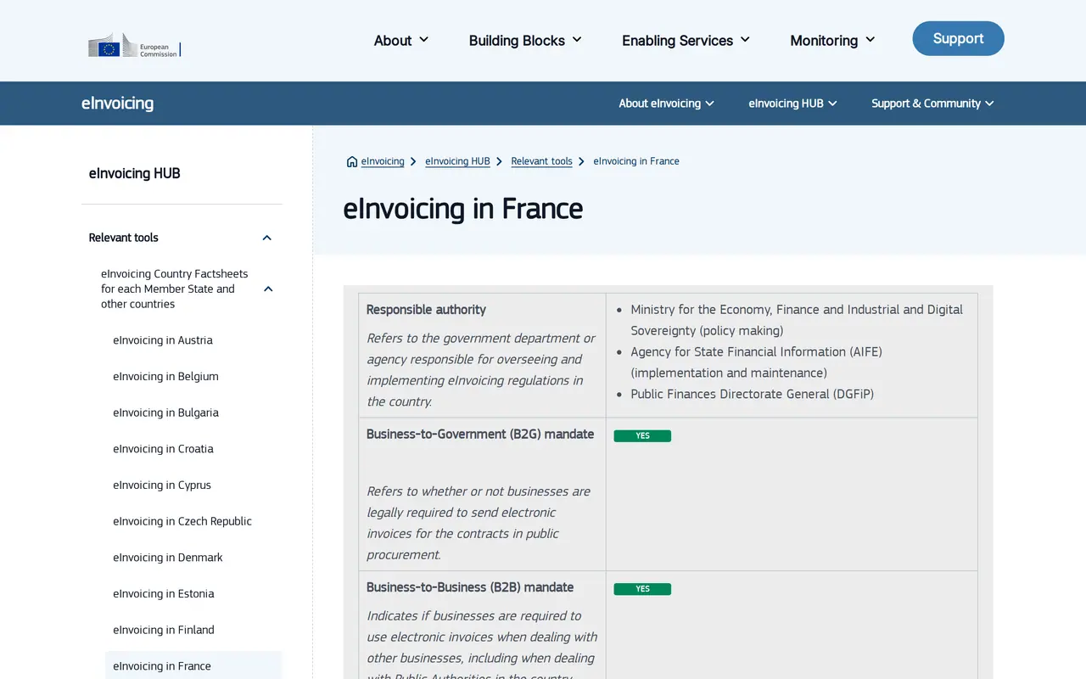
Task: Follow the eInvoicing HUB breadcrumb link
Action: 457,161
